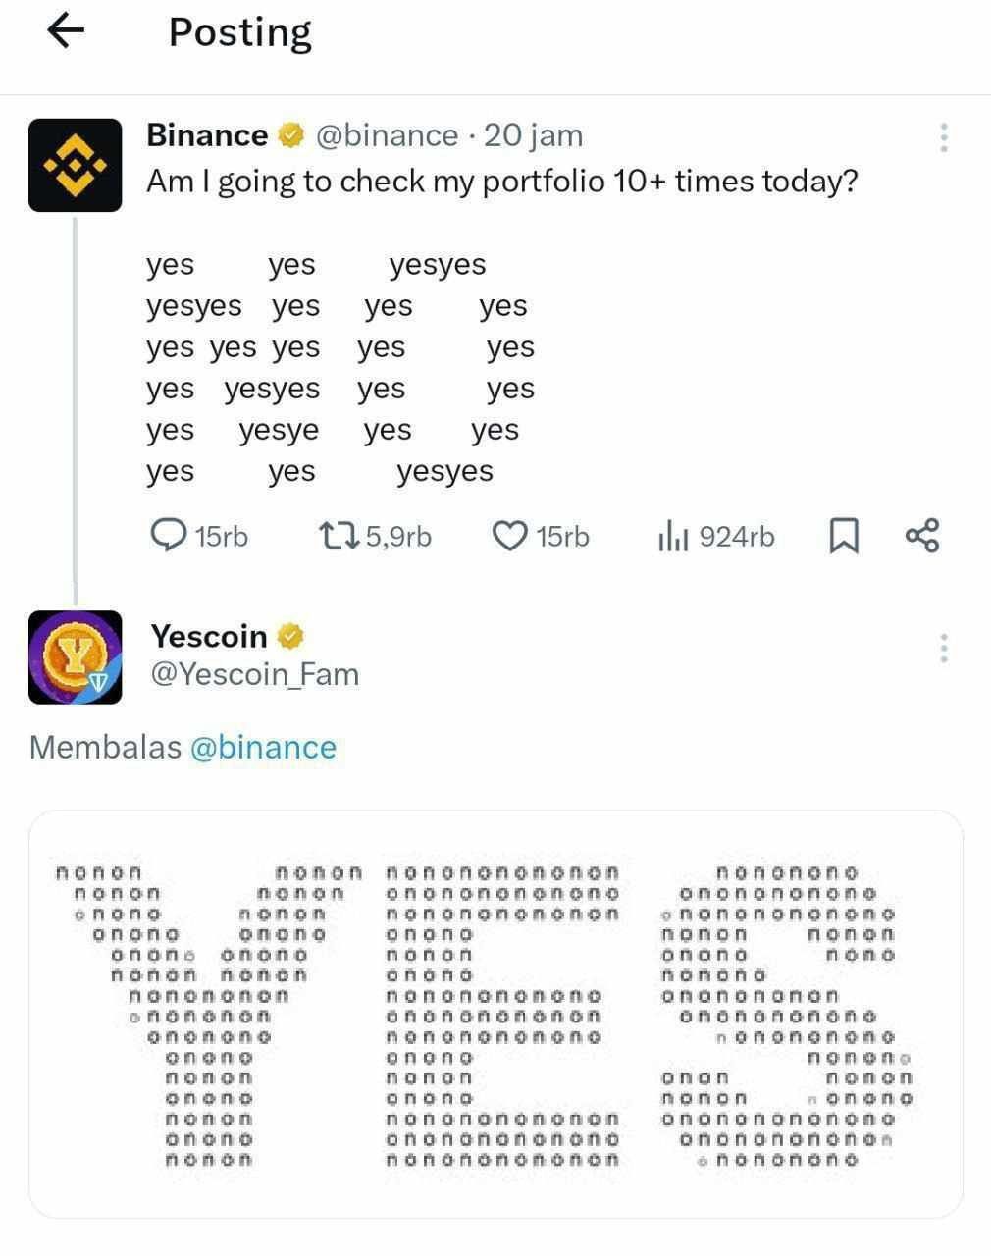This screenshot has width=991, height=1256.
Task: Click the "check my portfolio" tweet text
Action: pyautogui.click(x=501, y=182)
